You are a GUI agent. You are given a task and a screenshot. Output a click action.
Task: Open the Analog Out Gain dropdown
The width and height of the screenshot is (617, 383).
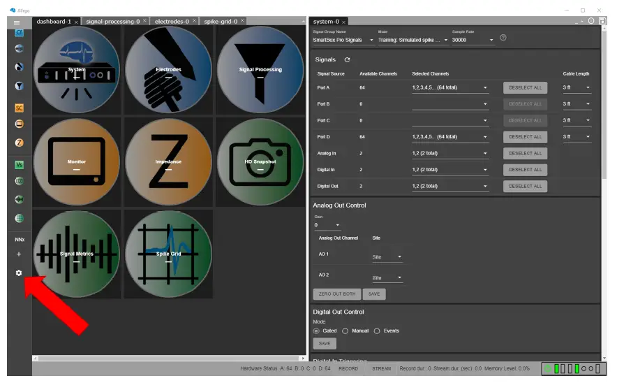(x=327, y=225)
